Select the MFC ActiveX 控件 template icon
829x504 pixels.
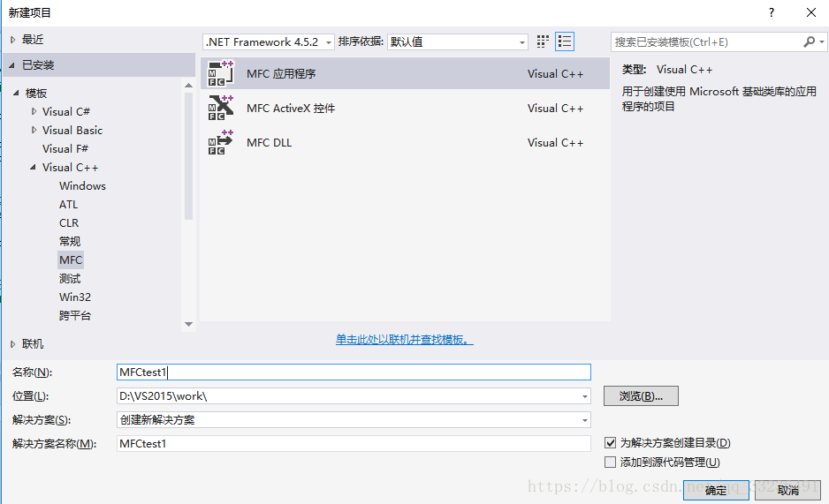coord(220,108)
